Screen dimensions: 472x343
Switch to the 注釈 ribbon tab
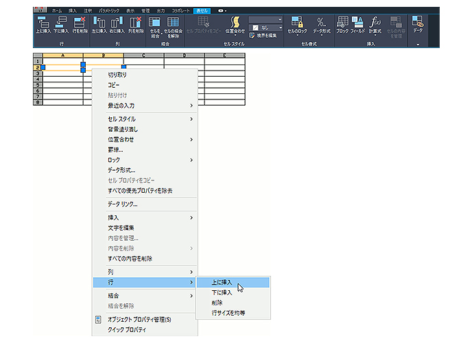[88, 11]
